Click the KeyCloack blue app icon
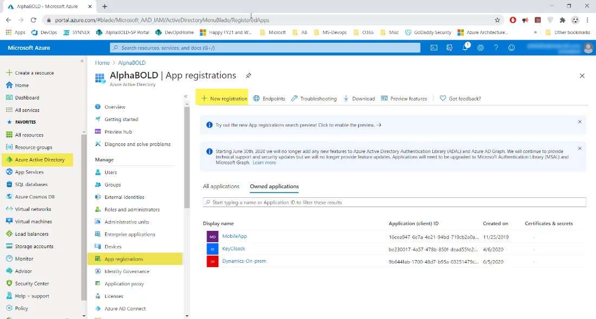 [212, 249]
